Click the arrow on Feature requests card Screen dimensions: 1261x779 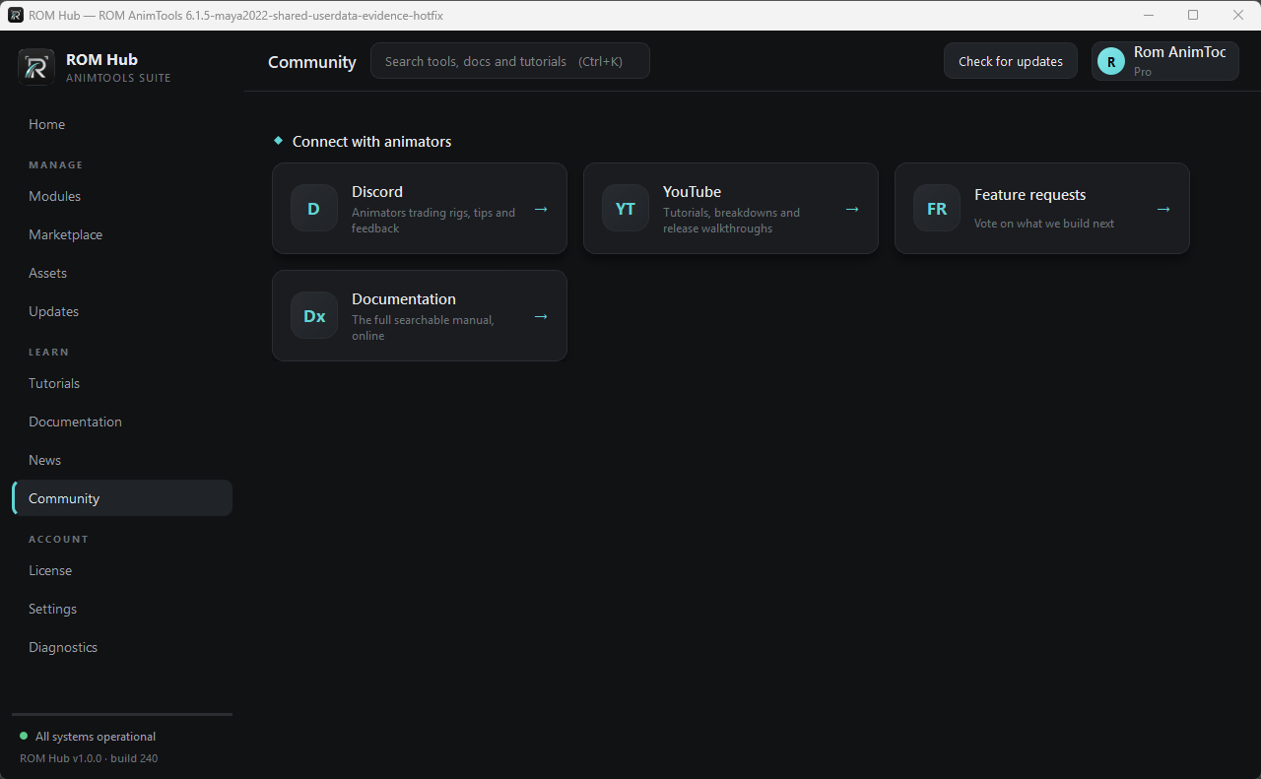(1163, 209)
